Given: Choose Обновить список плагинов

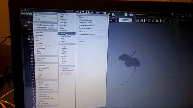Looking at the screenshot, I should (x=88, y=32).
